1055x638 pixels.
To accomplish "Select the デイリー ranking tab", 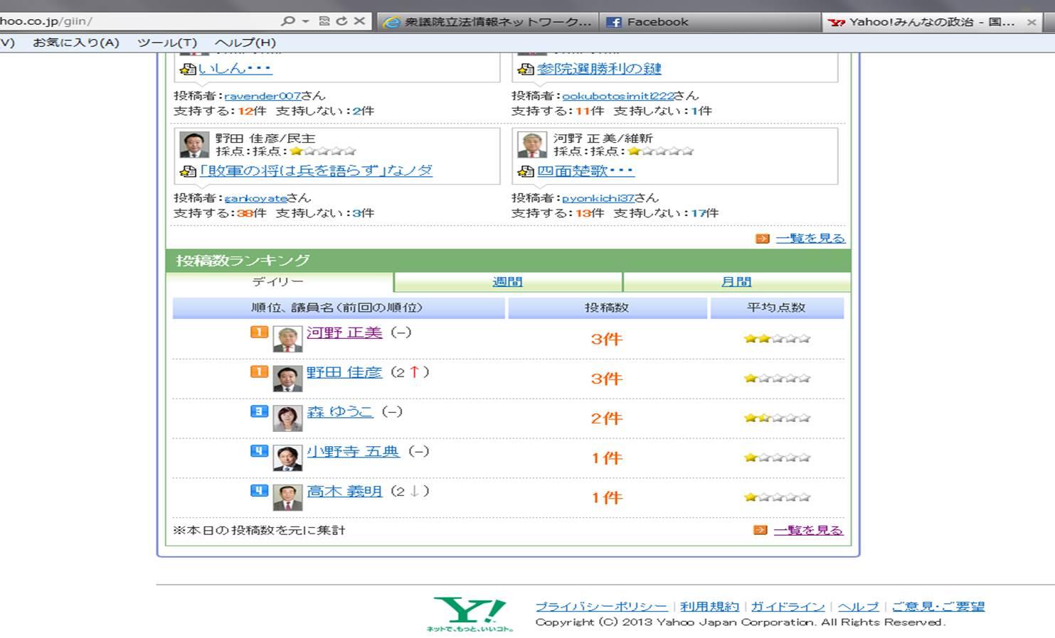I will pos(278,282).
